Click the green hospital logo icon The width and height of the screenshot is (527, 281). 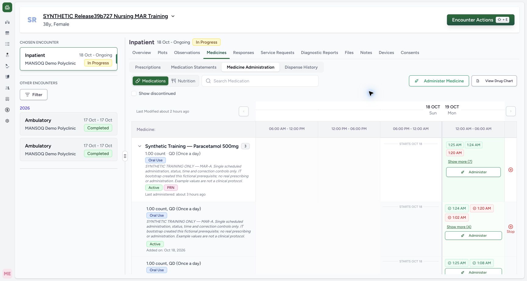(x=7, y=7)
